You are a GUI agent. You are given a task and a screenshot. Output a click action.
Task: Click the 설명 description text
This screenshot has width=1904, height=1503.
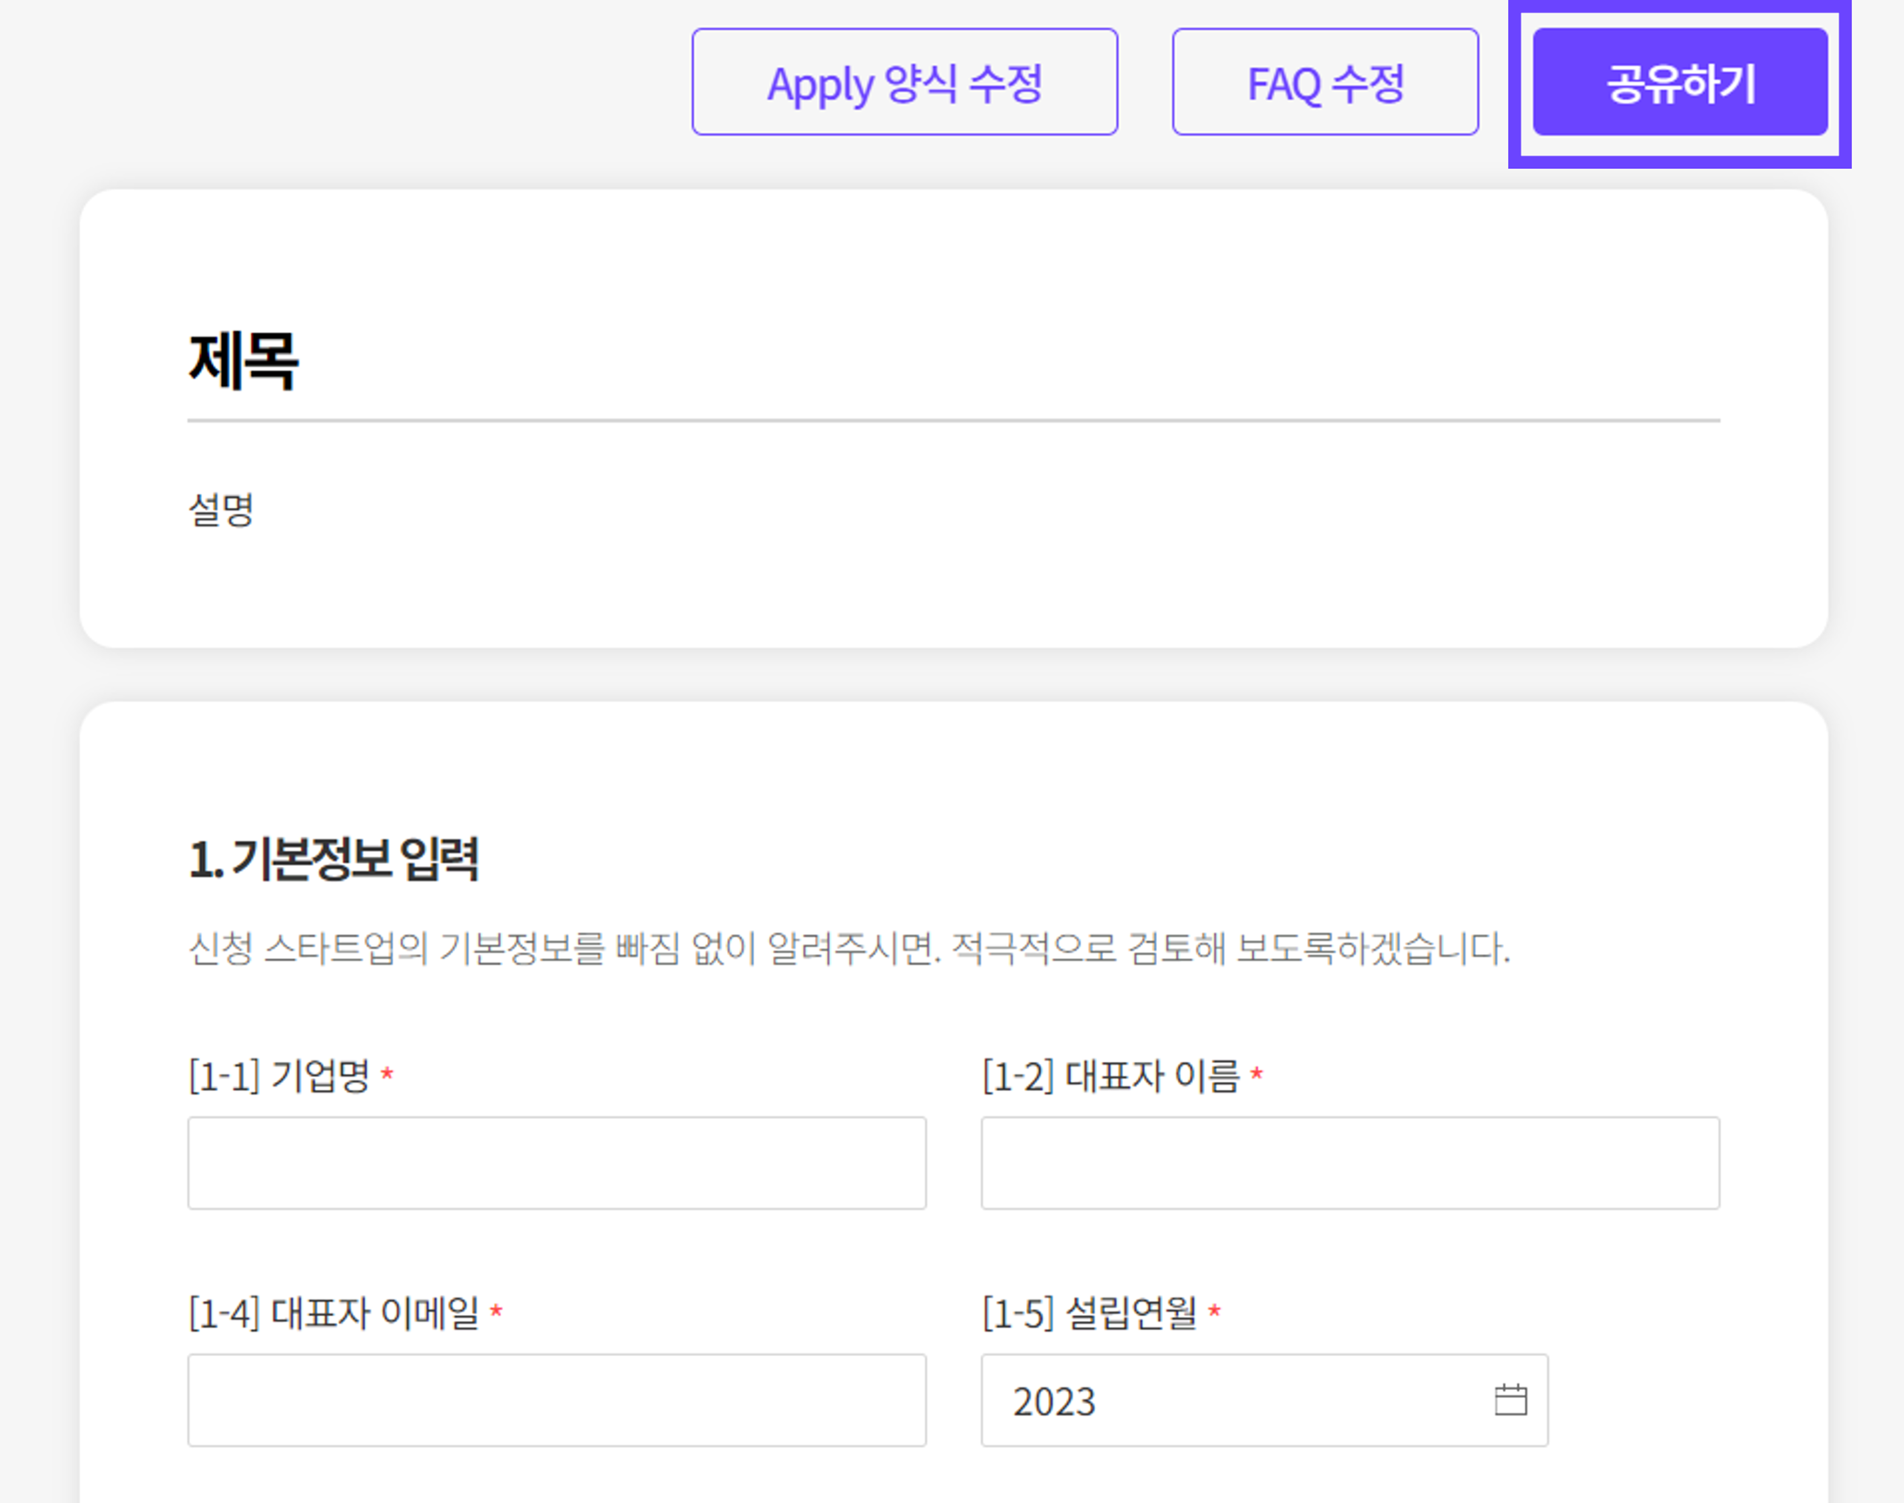(x=221, y=510)
